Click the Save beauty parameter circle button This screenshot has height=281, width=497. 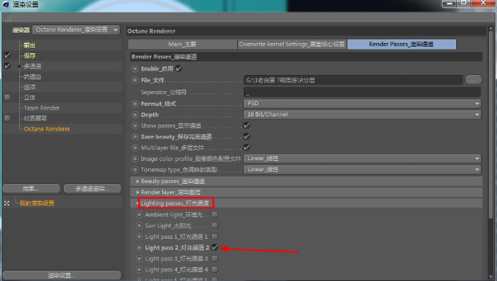(136, 136)
